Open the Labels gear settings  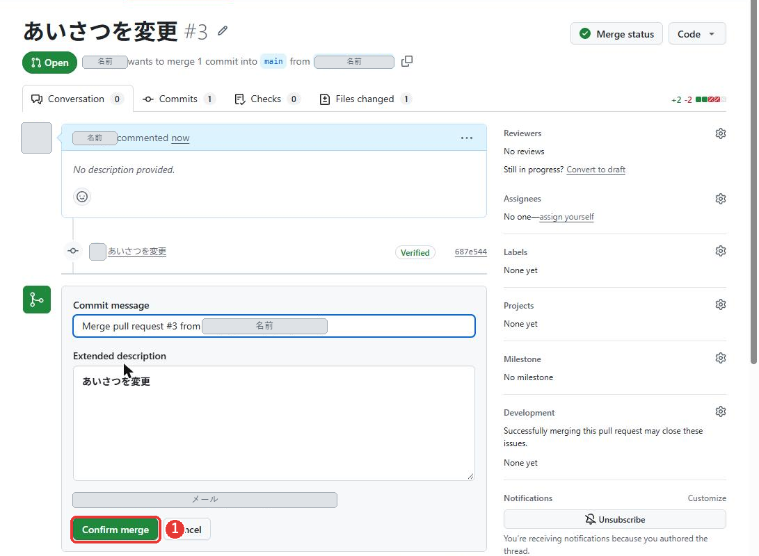(720, 251)
